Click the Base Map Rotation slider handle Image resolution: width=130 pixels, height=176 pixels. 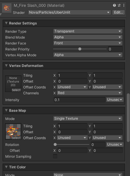coord(55,144)
